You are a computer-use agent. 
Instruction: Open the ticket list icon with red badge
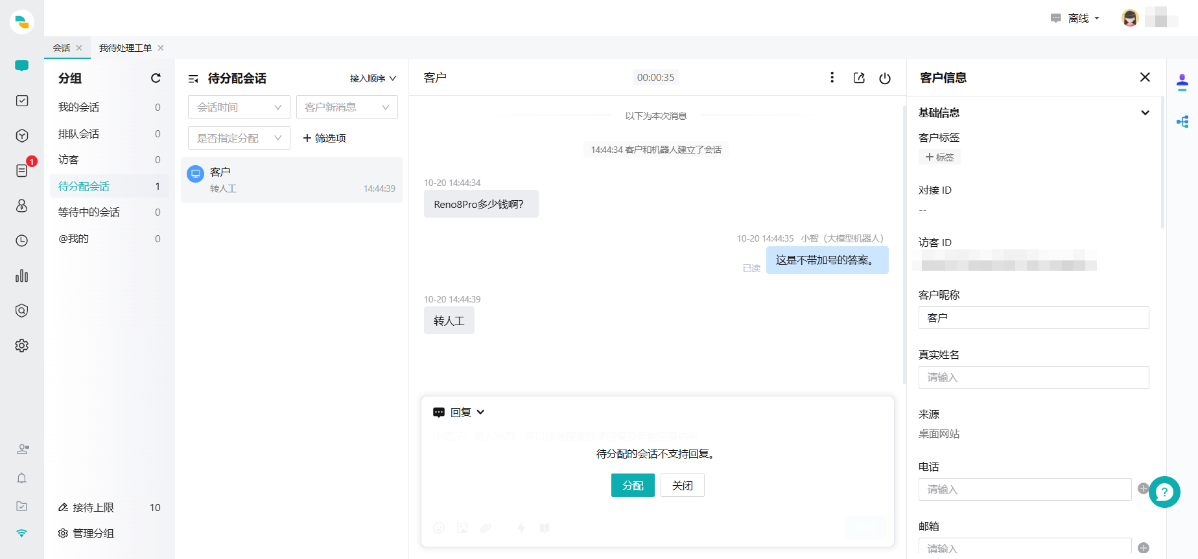click(21, 170)
